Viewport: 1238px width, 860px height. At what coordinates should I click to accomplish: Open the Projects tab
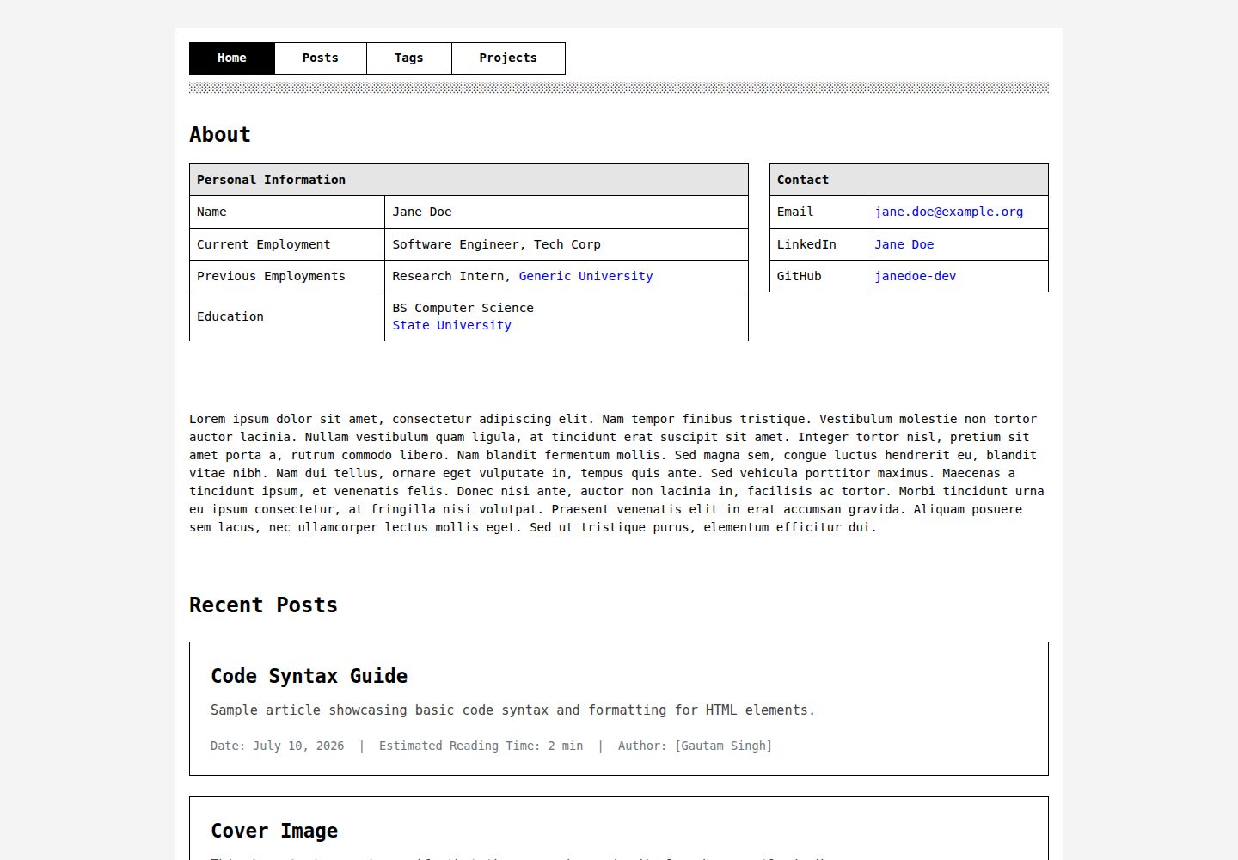coord(508,58)
